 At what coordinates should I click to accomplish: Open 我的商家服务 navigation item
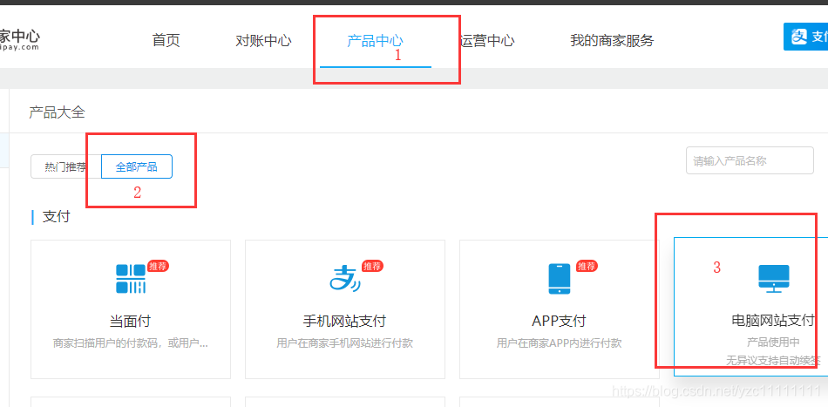tap(612, 41)
